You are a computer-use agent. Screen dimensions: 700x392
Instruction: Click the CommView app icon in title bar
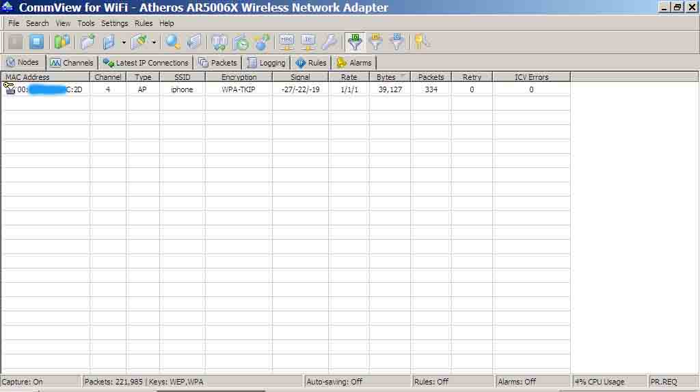click(8, 7)
